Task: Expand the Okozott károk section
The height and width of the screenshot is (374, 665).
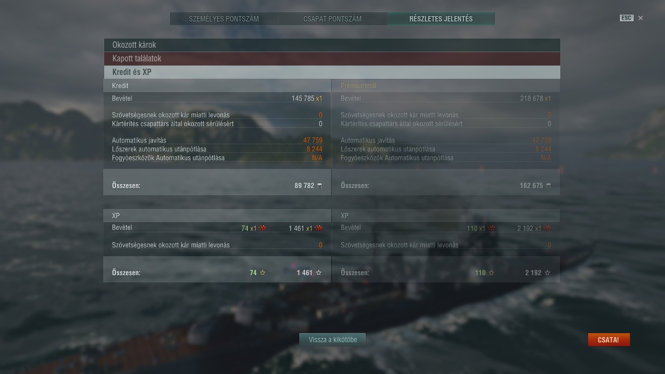Action: tap(332, 45)
